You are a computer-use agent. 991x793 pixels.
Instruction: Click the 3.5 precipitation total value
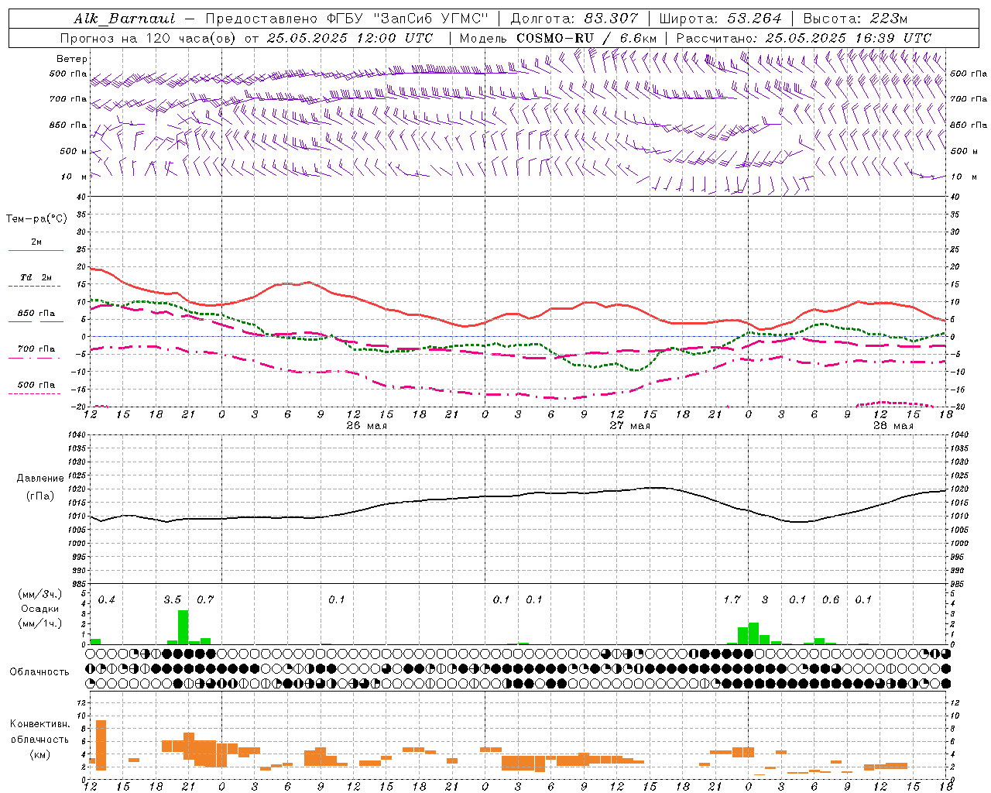(x=173, y=600)
